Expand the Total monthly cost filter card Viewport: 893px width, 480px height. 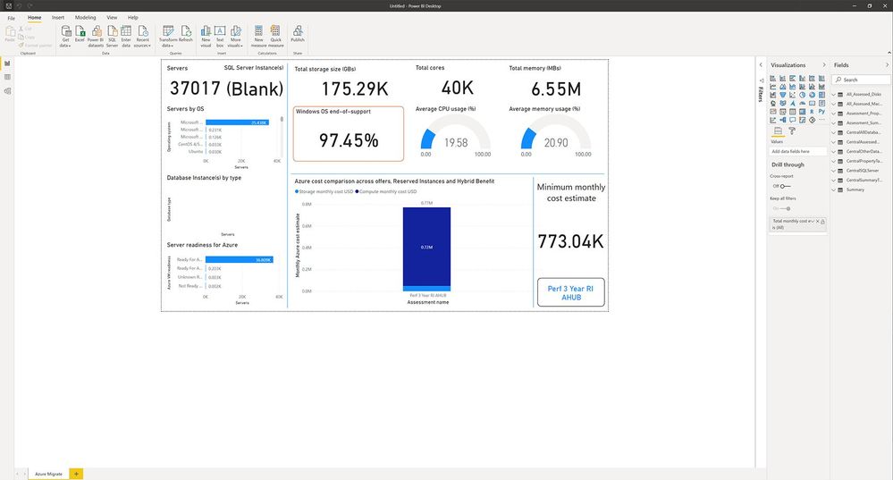pyautogui.click(x=813, y=221)
